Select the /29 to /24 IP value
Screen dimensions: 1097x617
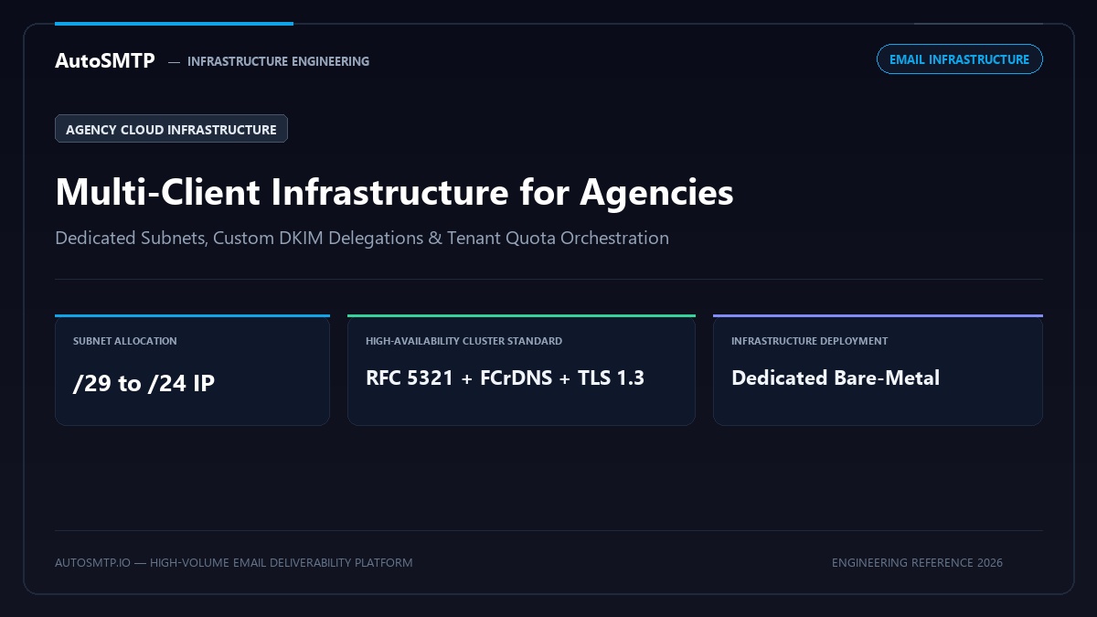pos(144,384)
